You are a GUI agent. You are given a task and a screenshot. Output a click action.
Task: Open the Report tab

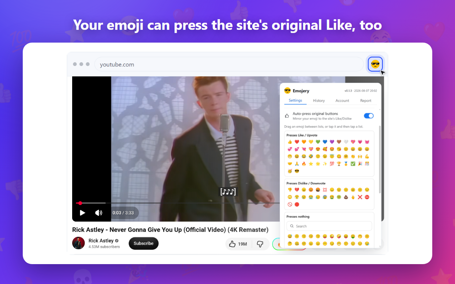pyautogui.click(x=366, y=100)
